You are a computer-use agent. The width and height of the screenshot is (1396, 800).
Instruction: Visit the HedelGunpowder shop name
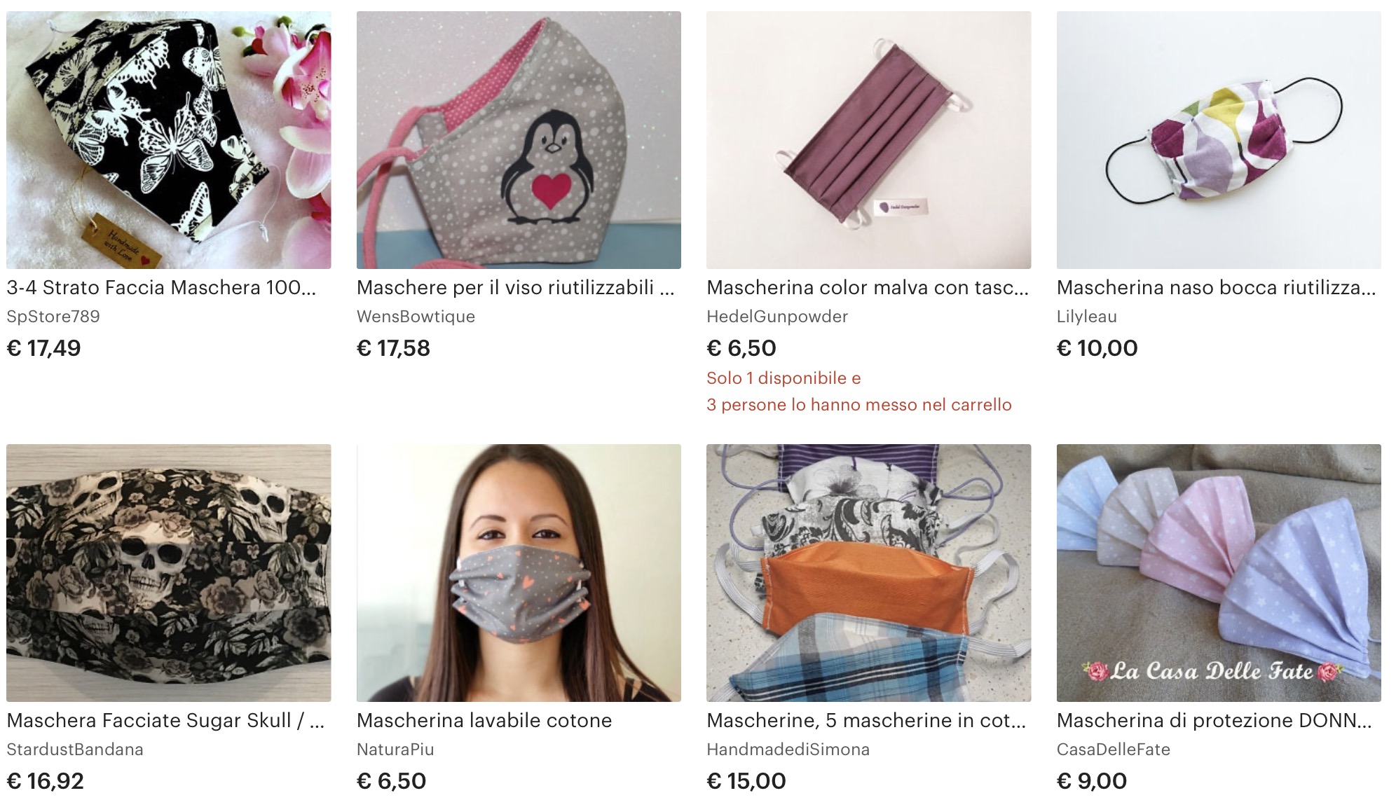(x=777, y=317)
